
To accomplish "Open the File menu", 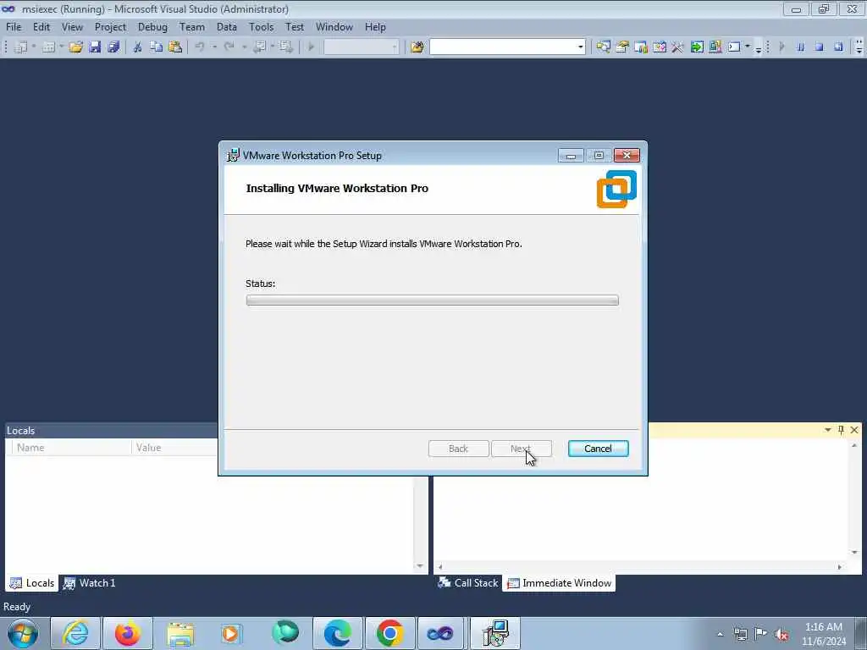I will 14,27.
